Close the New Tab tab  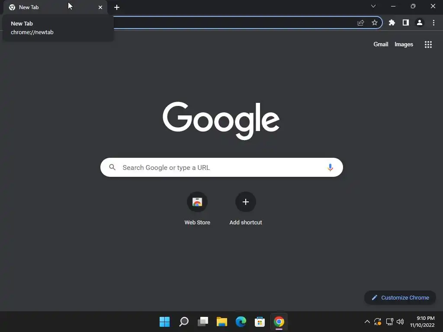coord(100,7)
